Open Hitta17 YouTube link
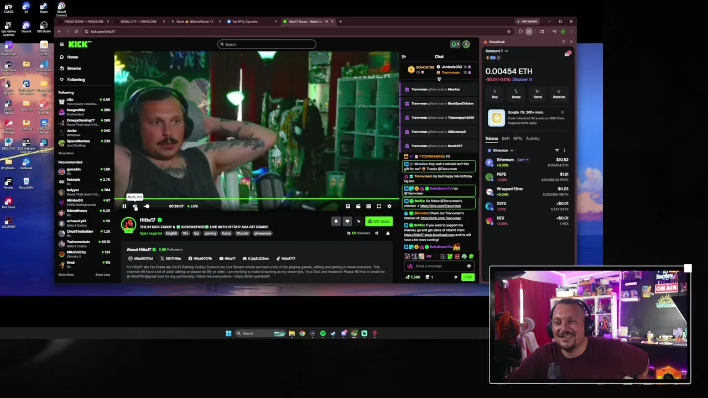The image size is (708, 398). click(x=227, y=259)
